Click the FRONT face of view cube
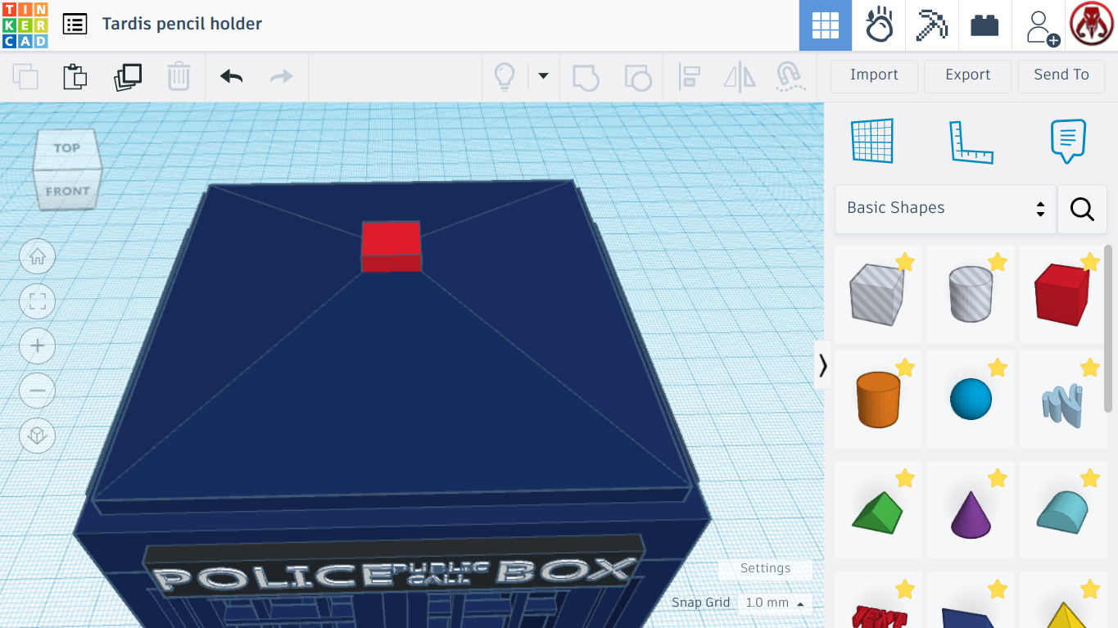 [67, 192]
